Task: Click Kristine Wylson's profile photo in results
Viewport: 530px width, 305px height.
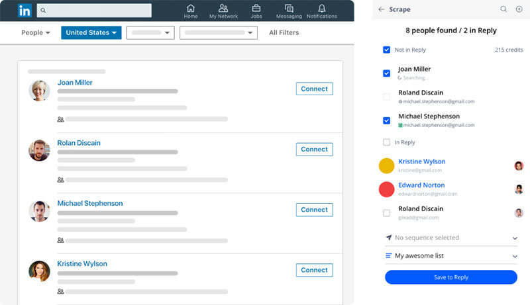Action: (39, 271)
